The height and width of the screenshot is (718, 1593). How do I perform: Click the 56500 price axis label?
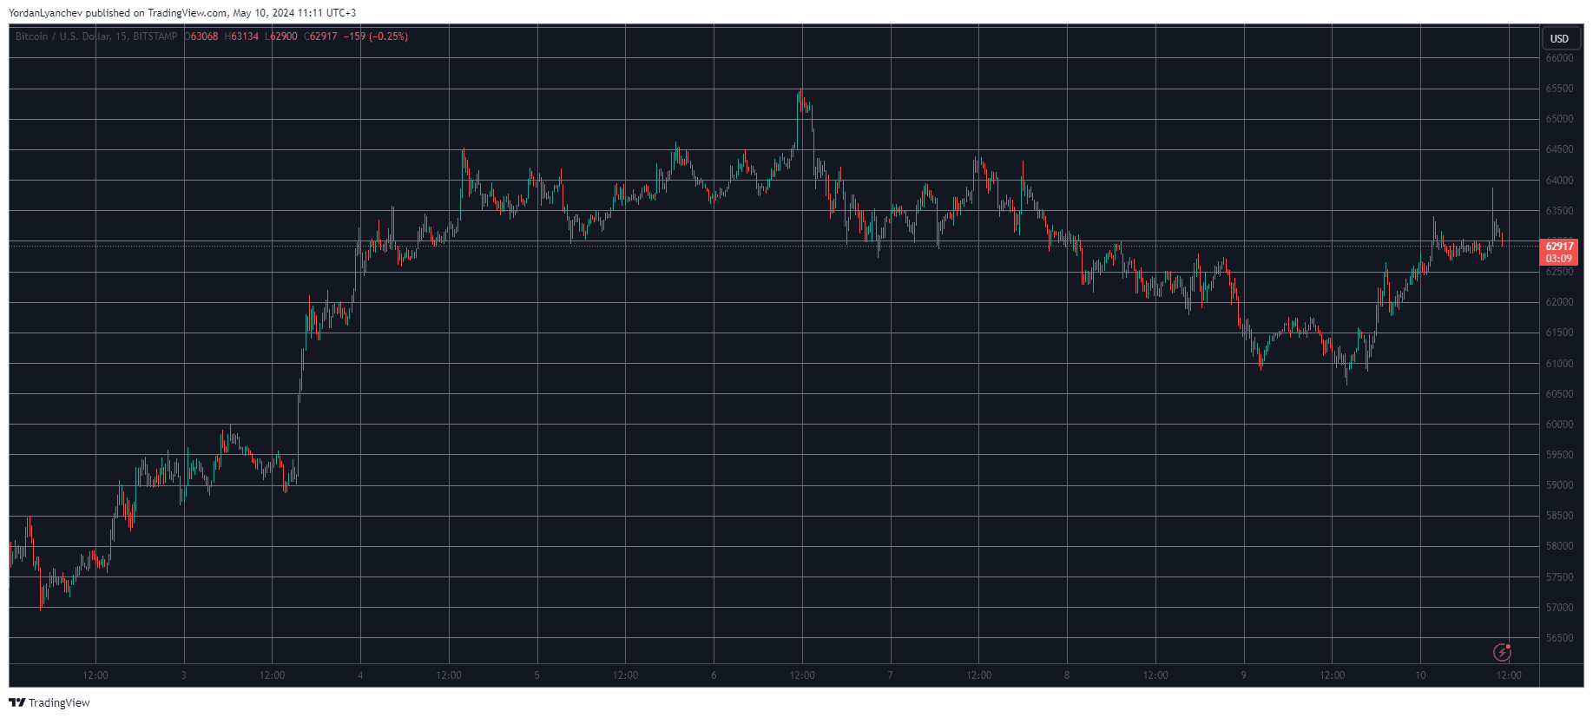coord(1559,638)
